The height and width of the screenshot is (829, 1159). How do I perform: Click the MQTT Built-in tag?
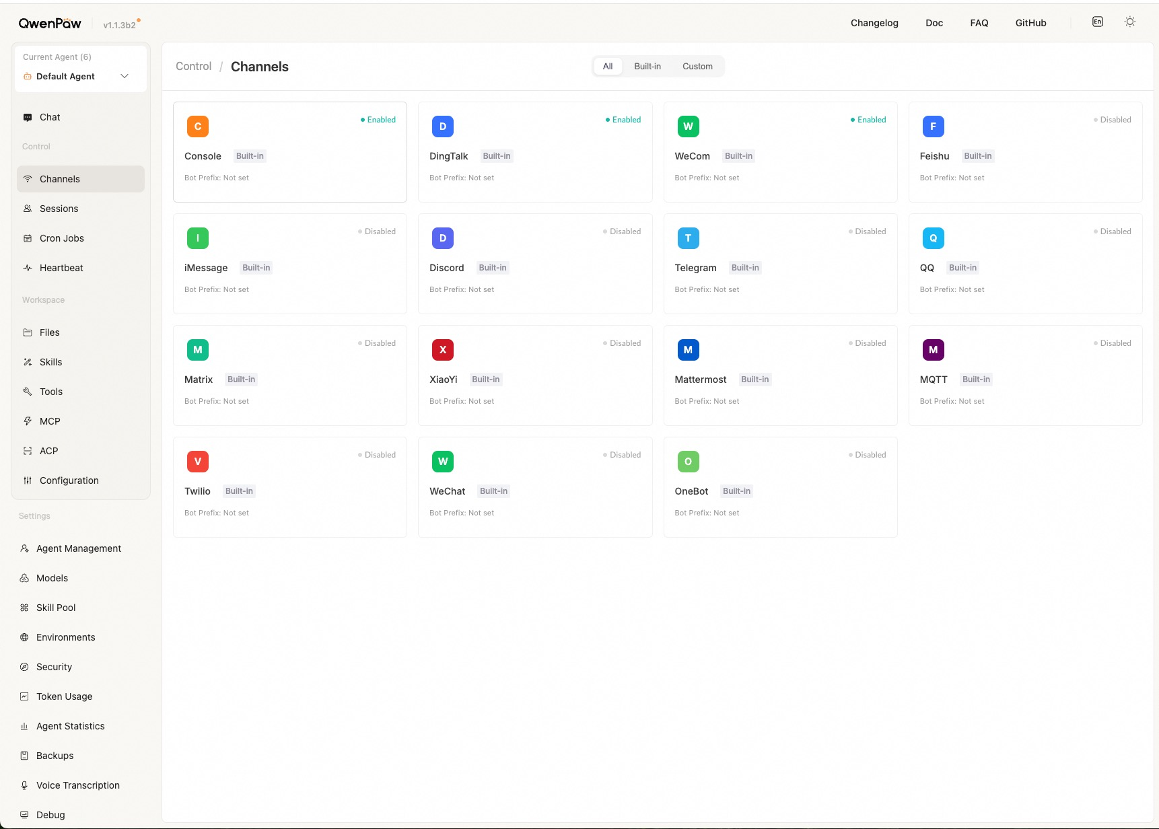click(x=976, y=380)
